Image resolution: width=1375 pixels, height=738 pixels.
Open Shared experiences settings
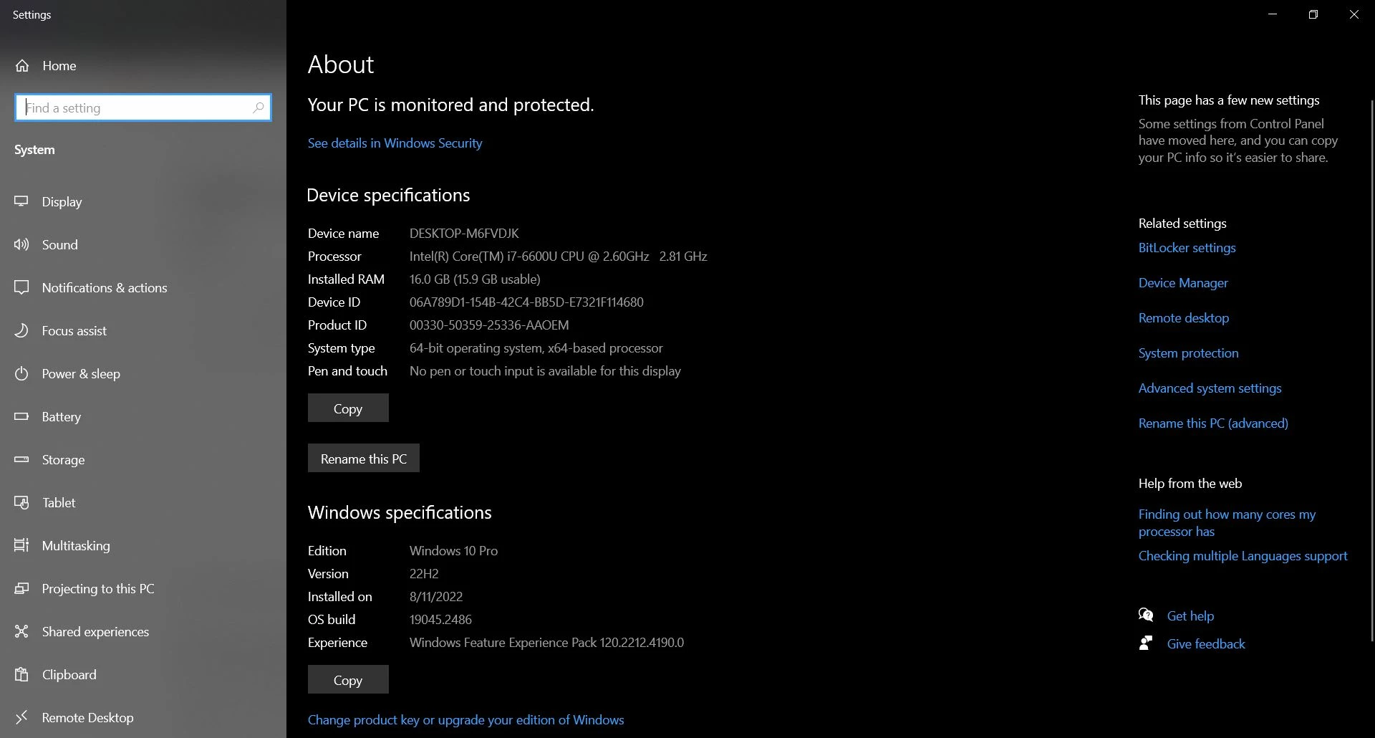pyautogui.click(x=143, y=631)
